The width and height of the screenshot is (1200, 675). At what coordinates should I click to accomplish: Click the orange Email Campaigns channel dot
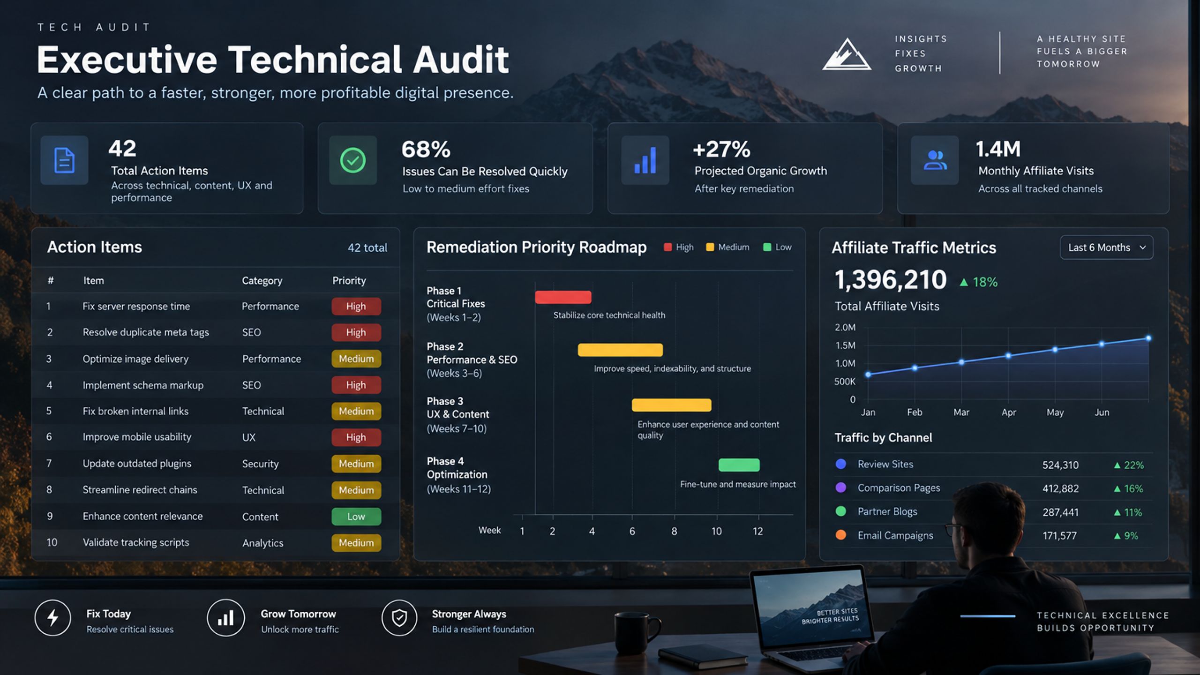click(841, 535)
